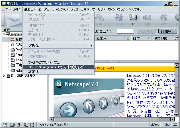
Task: Click the Next (次へ) toolbar icon
Action: pyautogui.click(x=133, y=17)
